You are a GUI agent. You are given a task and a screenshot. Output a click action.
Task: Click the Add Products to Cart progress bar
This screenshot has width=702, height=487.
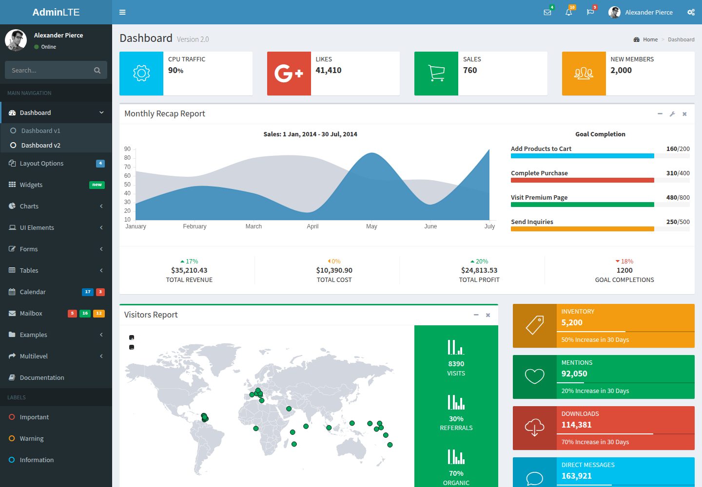[600, 156]
